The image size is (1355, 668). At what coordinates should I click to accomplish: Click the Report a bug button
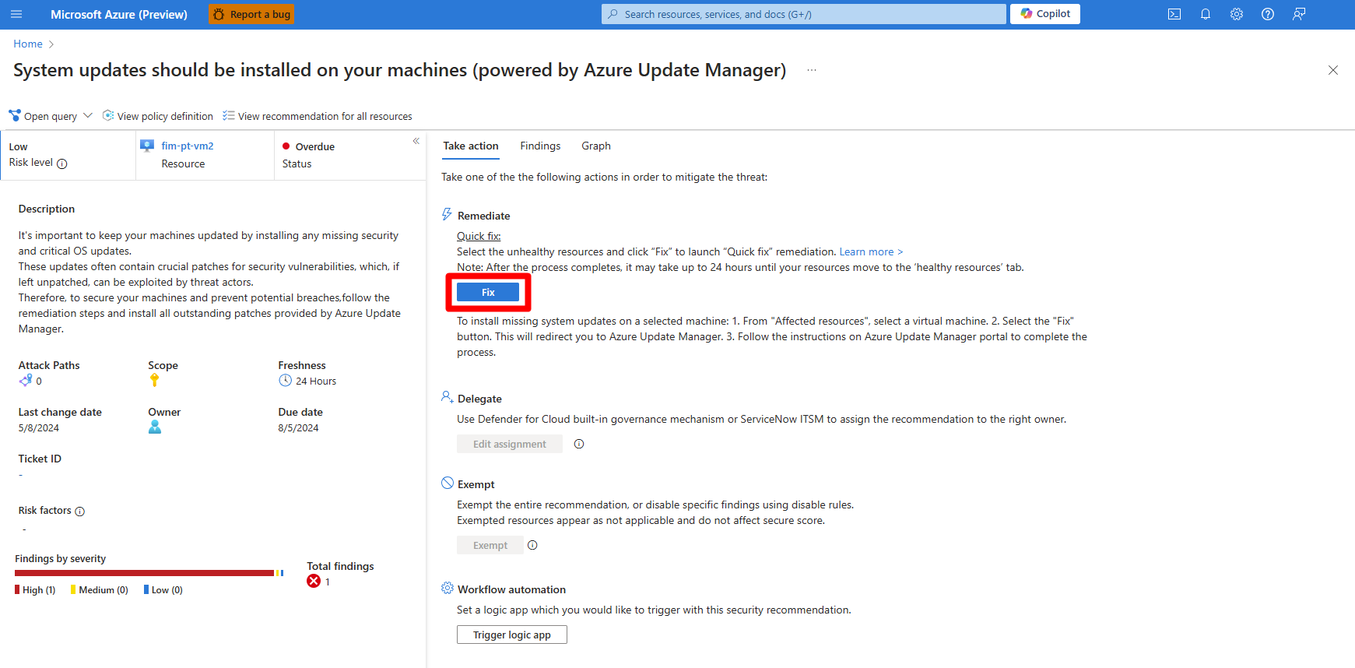coord(251,14)
